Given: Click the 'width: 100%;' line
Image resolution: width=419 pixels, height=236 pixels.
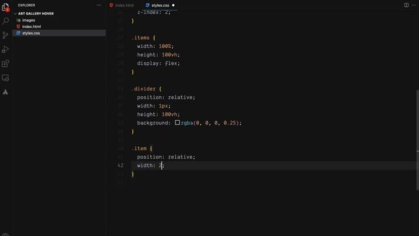Looking at the screenshot, I should [155, 47].
